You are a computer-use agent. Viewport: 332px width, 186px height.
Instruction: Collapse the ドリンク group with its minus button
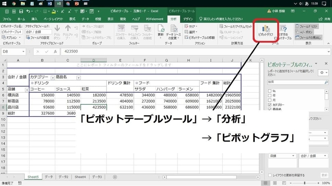tap(32, 83)
